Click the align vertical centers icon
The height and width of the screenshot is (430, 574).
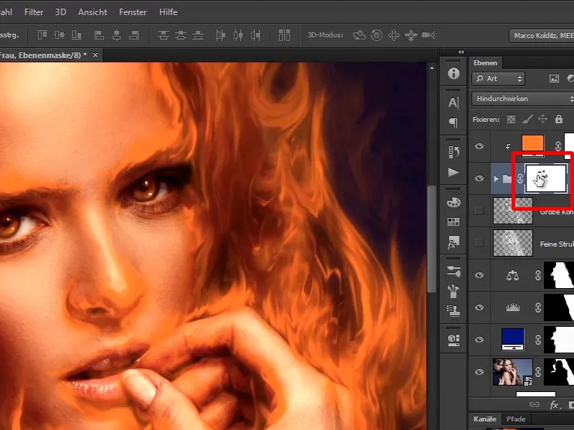60,35
